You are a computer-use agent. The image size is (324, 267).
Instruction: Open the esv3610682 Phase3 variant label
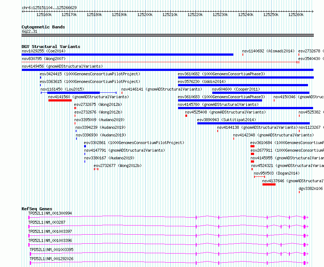click(x=221, y=74)
